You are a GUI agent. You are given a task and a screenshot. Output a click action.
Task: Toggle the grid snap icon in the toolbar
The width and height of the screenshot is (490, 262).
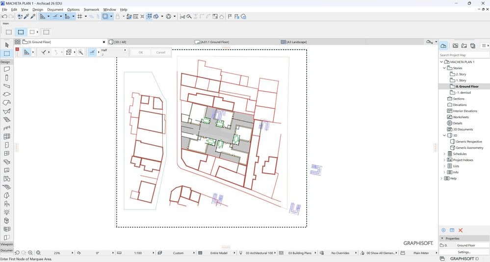[79, 16]
